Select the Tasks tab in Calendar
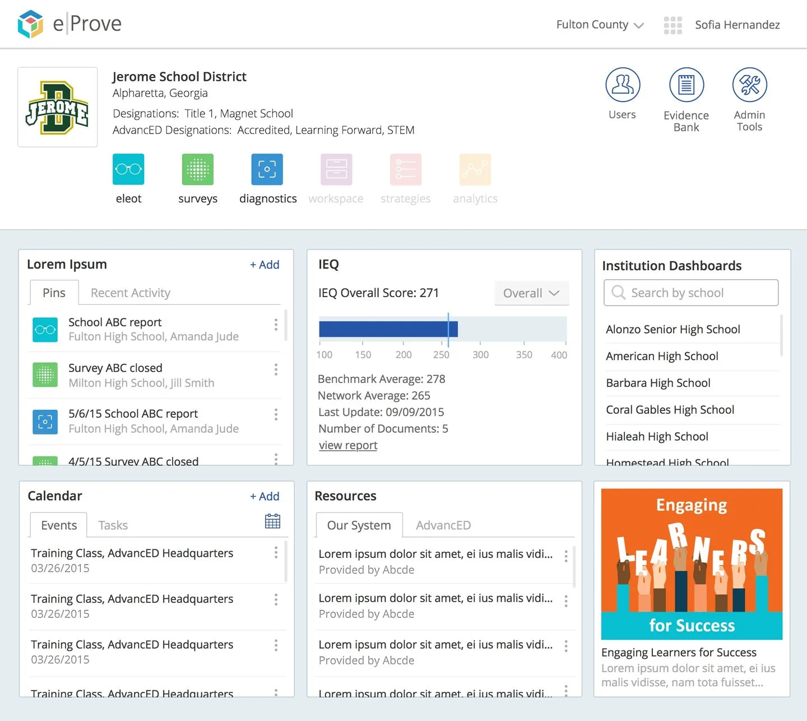Viewport: 807px width, 721px height. 113,525
